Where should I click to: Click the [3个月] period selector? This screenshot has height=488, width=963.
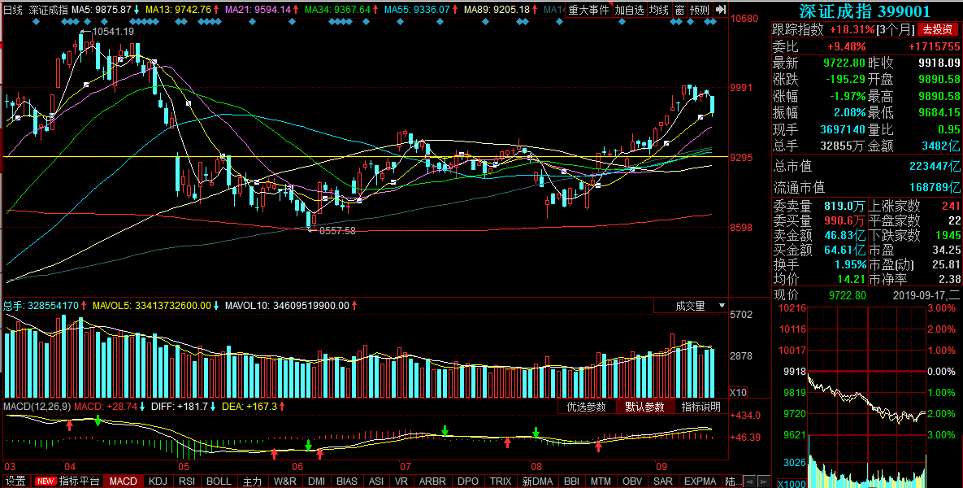tap(895, 29)
